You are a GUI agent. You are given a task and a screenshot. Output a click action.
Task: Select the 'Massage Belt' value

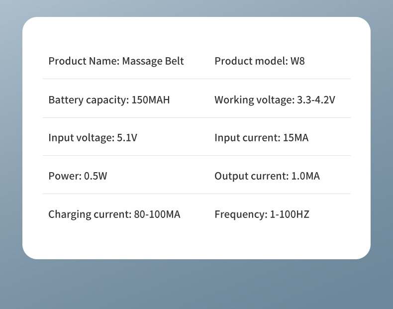pyautogui.click(x=153, y=61)
